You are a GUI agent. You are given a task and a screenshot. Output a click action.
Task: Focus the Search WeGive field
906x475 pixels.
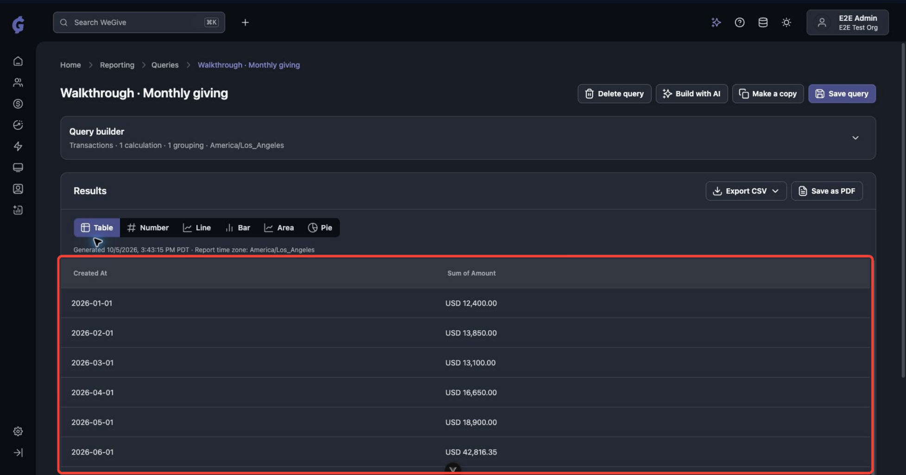click(139, 22)
